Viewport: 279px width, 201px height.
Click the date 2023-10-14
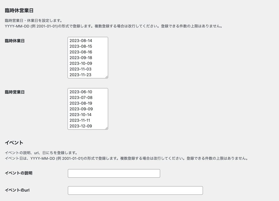[x=81, y=115]
